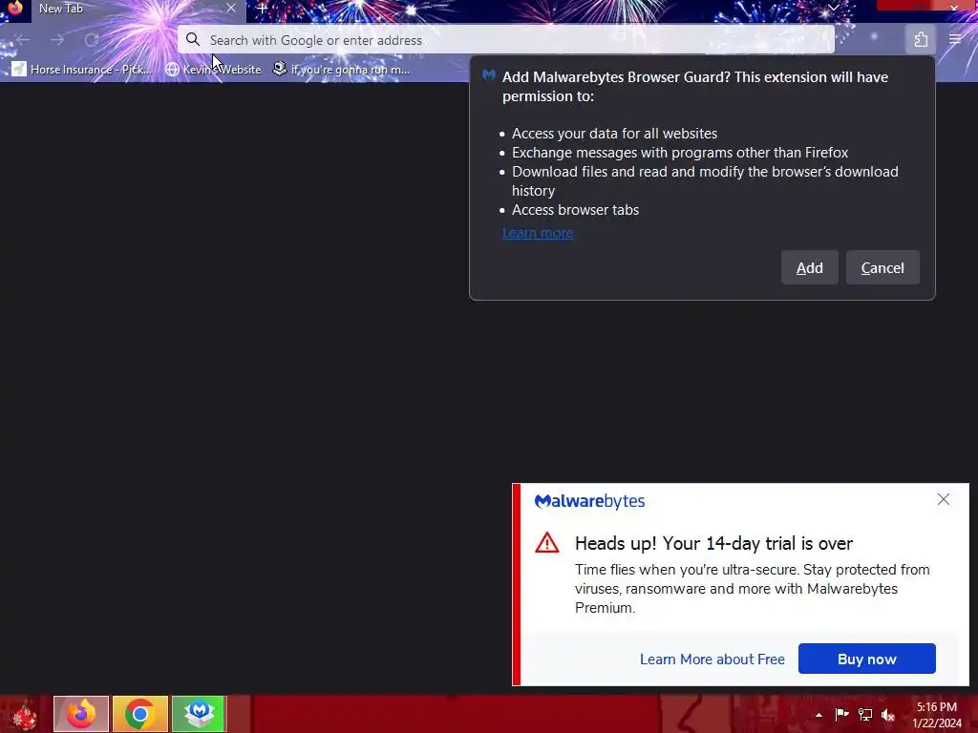
Task: Switch to Firefox in the taskbar
Action: [x=81, y=714]
